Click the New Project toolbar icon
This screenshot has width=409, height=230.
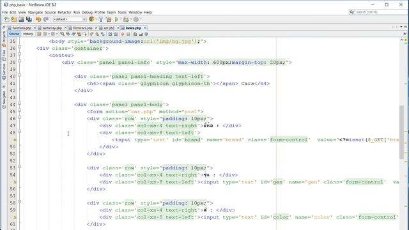(14, 19)
